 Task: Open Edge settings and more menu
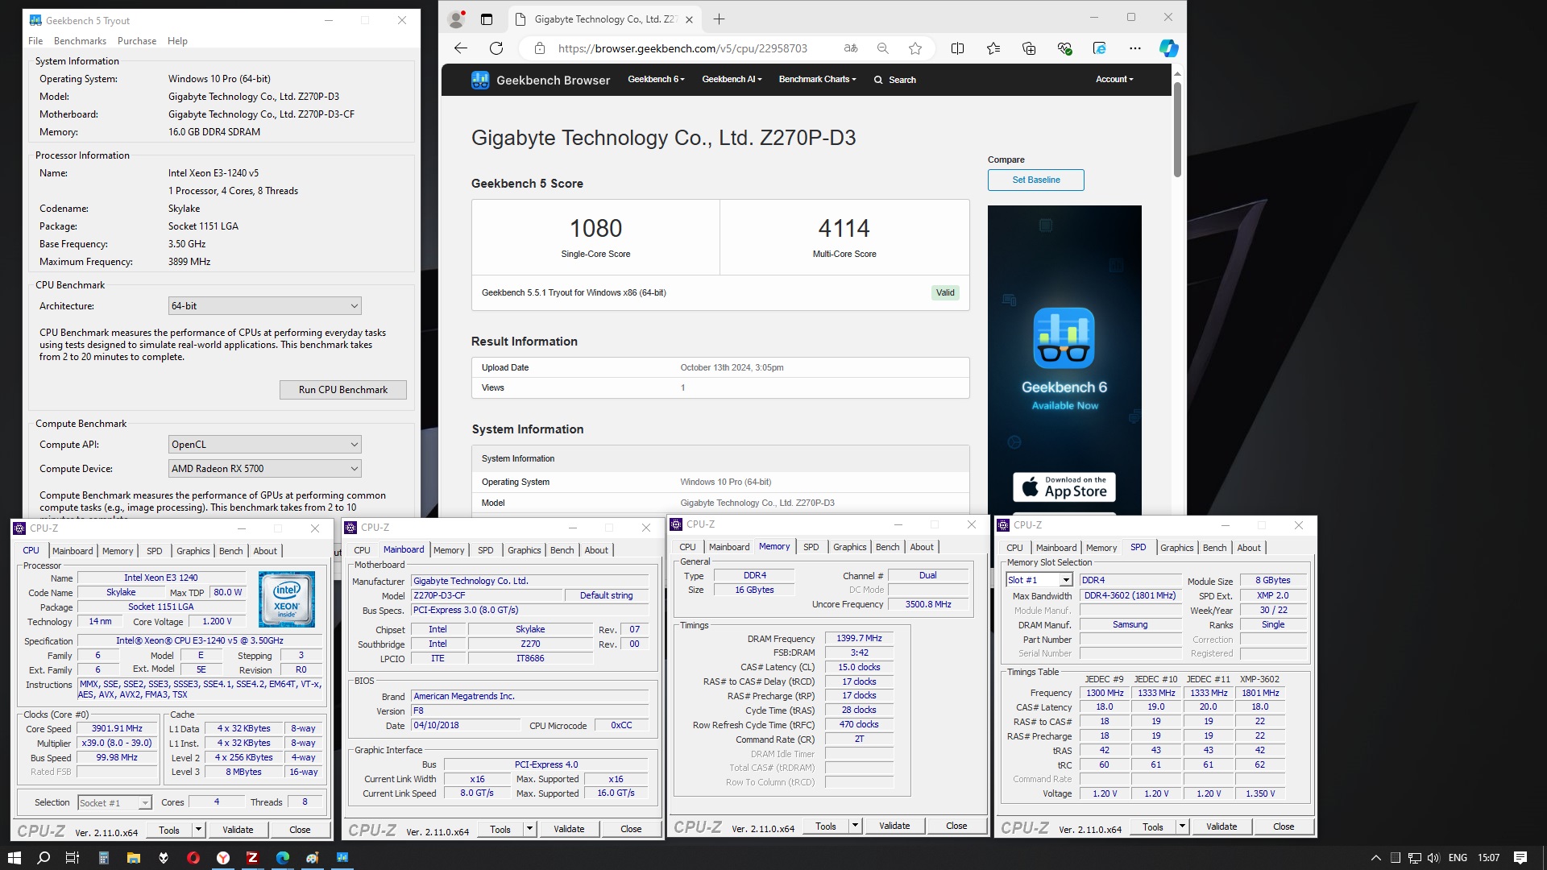(x=1135, y=48)
